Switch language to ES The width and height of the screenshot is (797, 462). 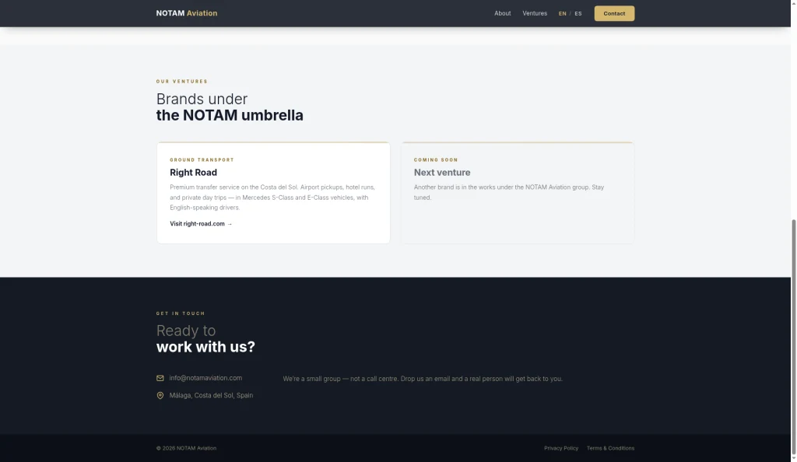coord(578,14)
